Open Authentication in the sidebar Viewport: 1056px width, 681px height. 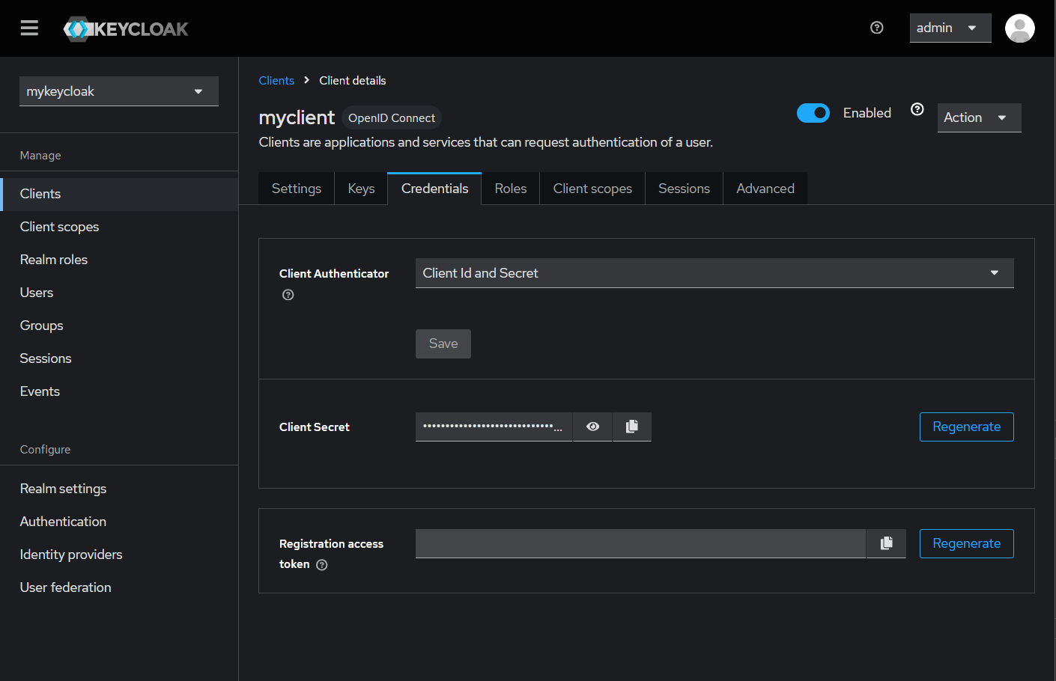[x=119, y=522]
